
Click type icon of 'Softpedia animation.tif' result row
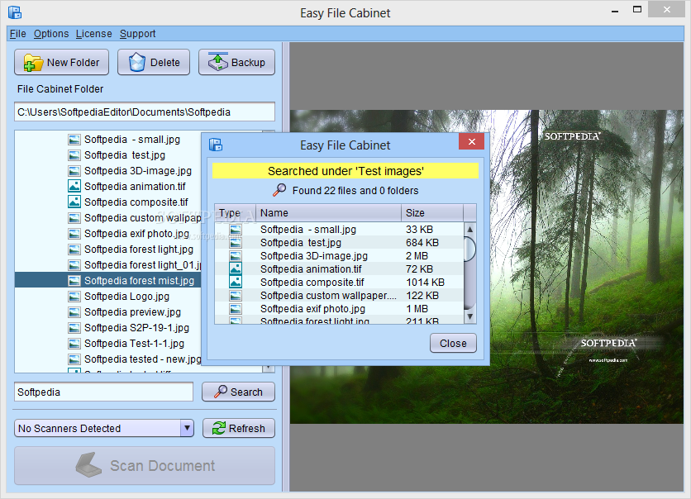tap(236, 269)
